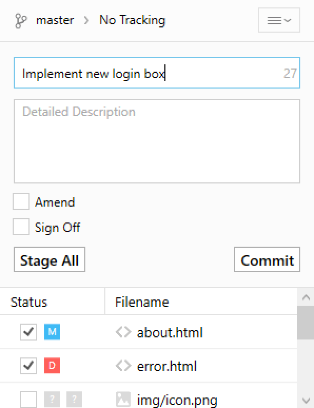Uncheck the error.html staging checkbox

coord(28,366)
